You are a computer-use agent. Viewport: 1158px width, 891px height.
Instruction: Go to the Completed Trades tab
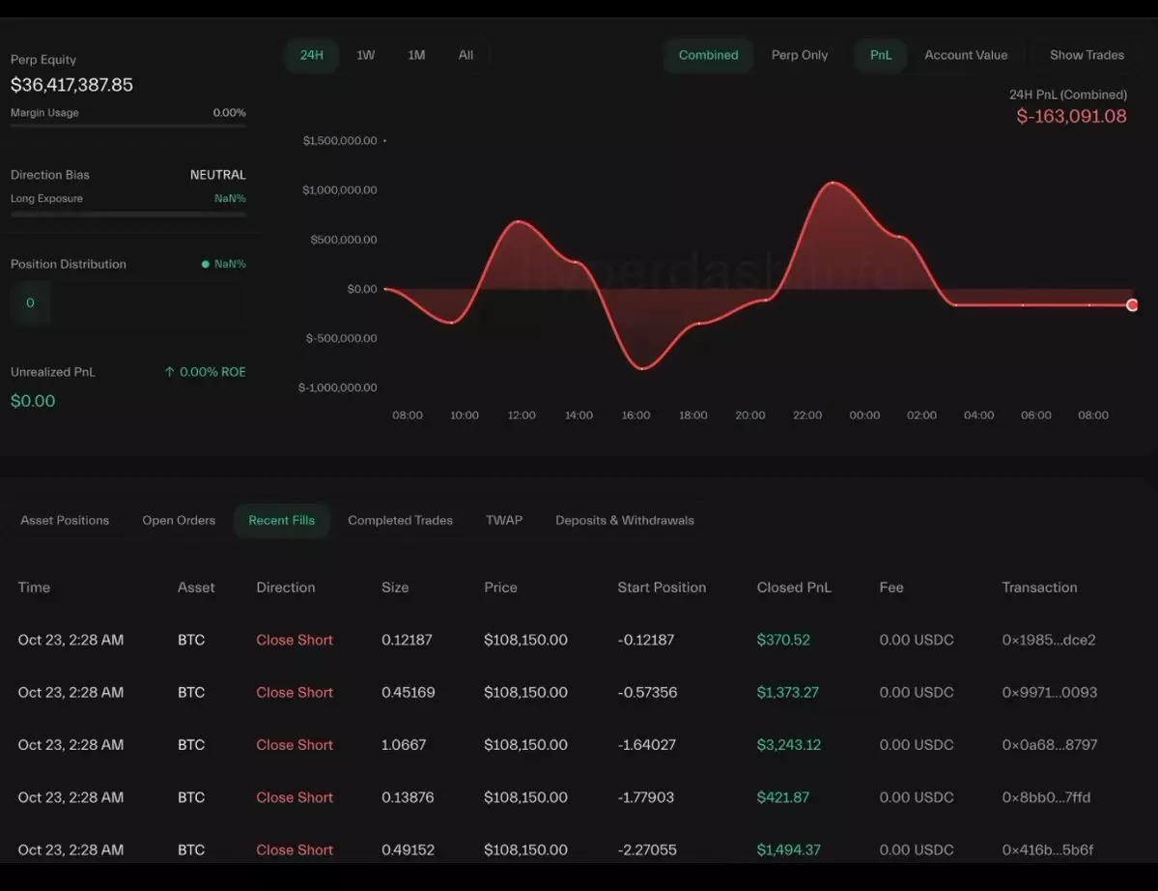point(400,520)
